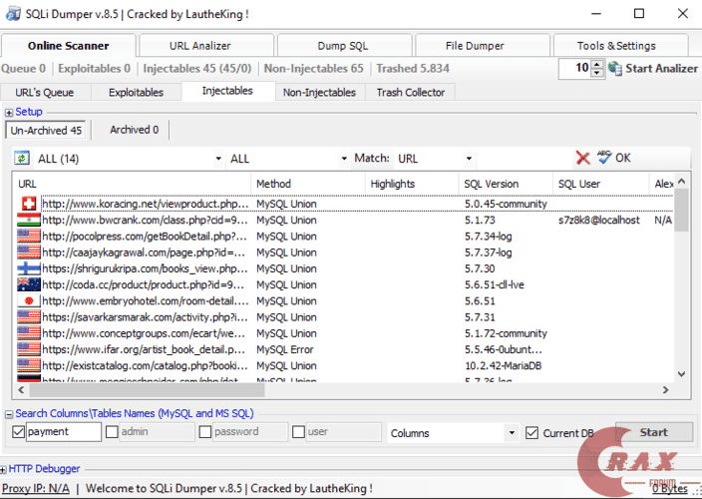
Task: Open the Trash Collector sub-tab
Action: [x=411, y=93]
